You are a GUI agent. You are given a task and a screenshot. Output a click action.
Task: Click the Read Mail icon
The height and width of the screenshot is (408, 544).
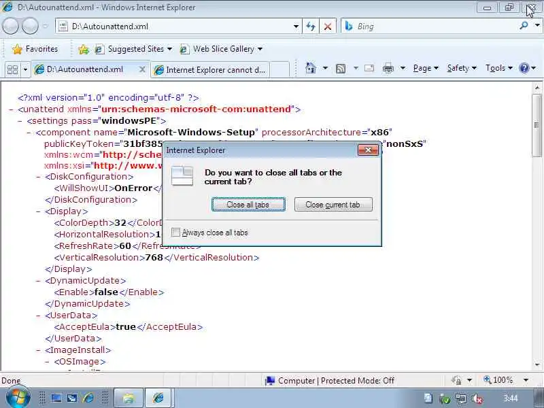click(369, 68)
